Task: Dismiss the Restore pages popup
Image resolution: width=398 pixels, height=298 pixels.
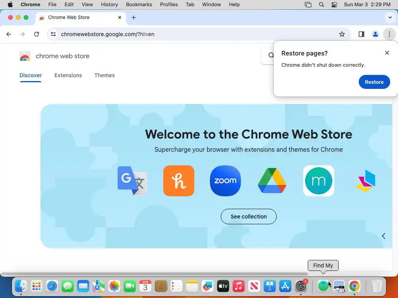Action: pyautogui.click(x=387, y=53)
